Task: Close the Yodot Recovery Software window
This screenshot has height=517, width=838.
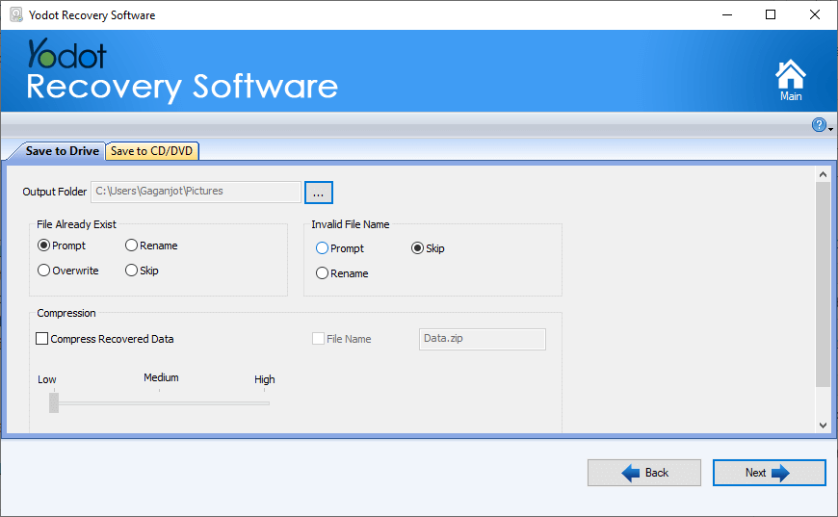Action: 815,15
